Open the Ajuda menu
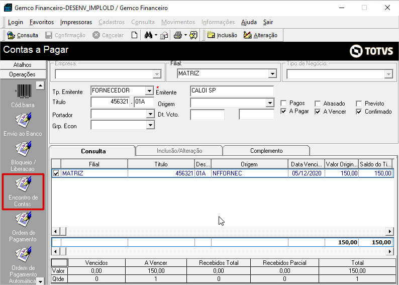399x285 pixels. click(249, 22)
